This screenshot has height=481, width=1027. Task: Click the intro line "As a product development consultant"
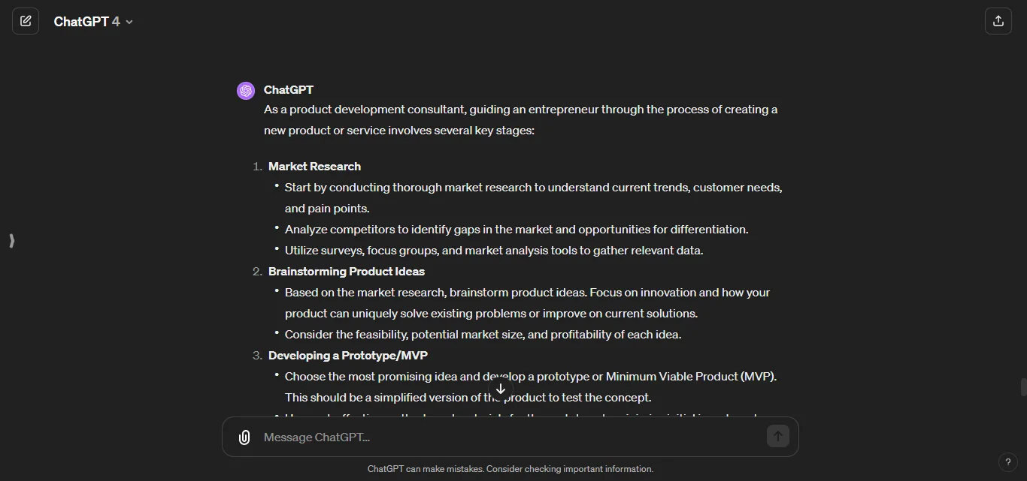pyautogui.click(x=520, y=110)
